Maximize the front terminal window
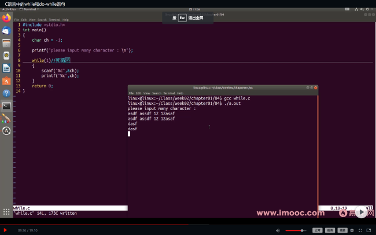 (312, 87)
